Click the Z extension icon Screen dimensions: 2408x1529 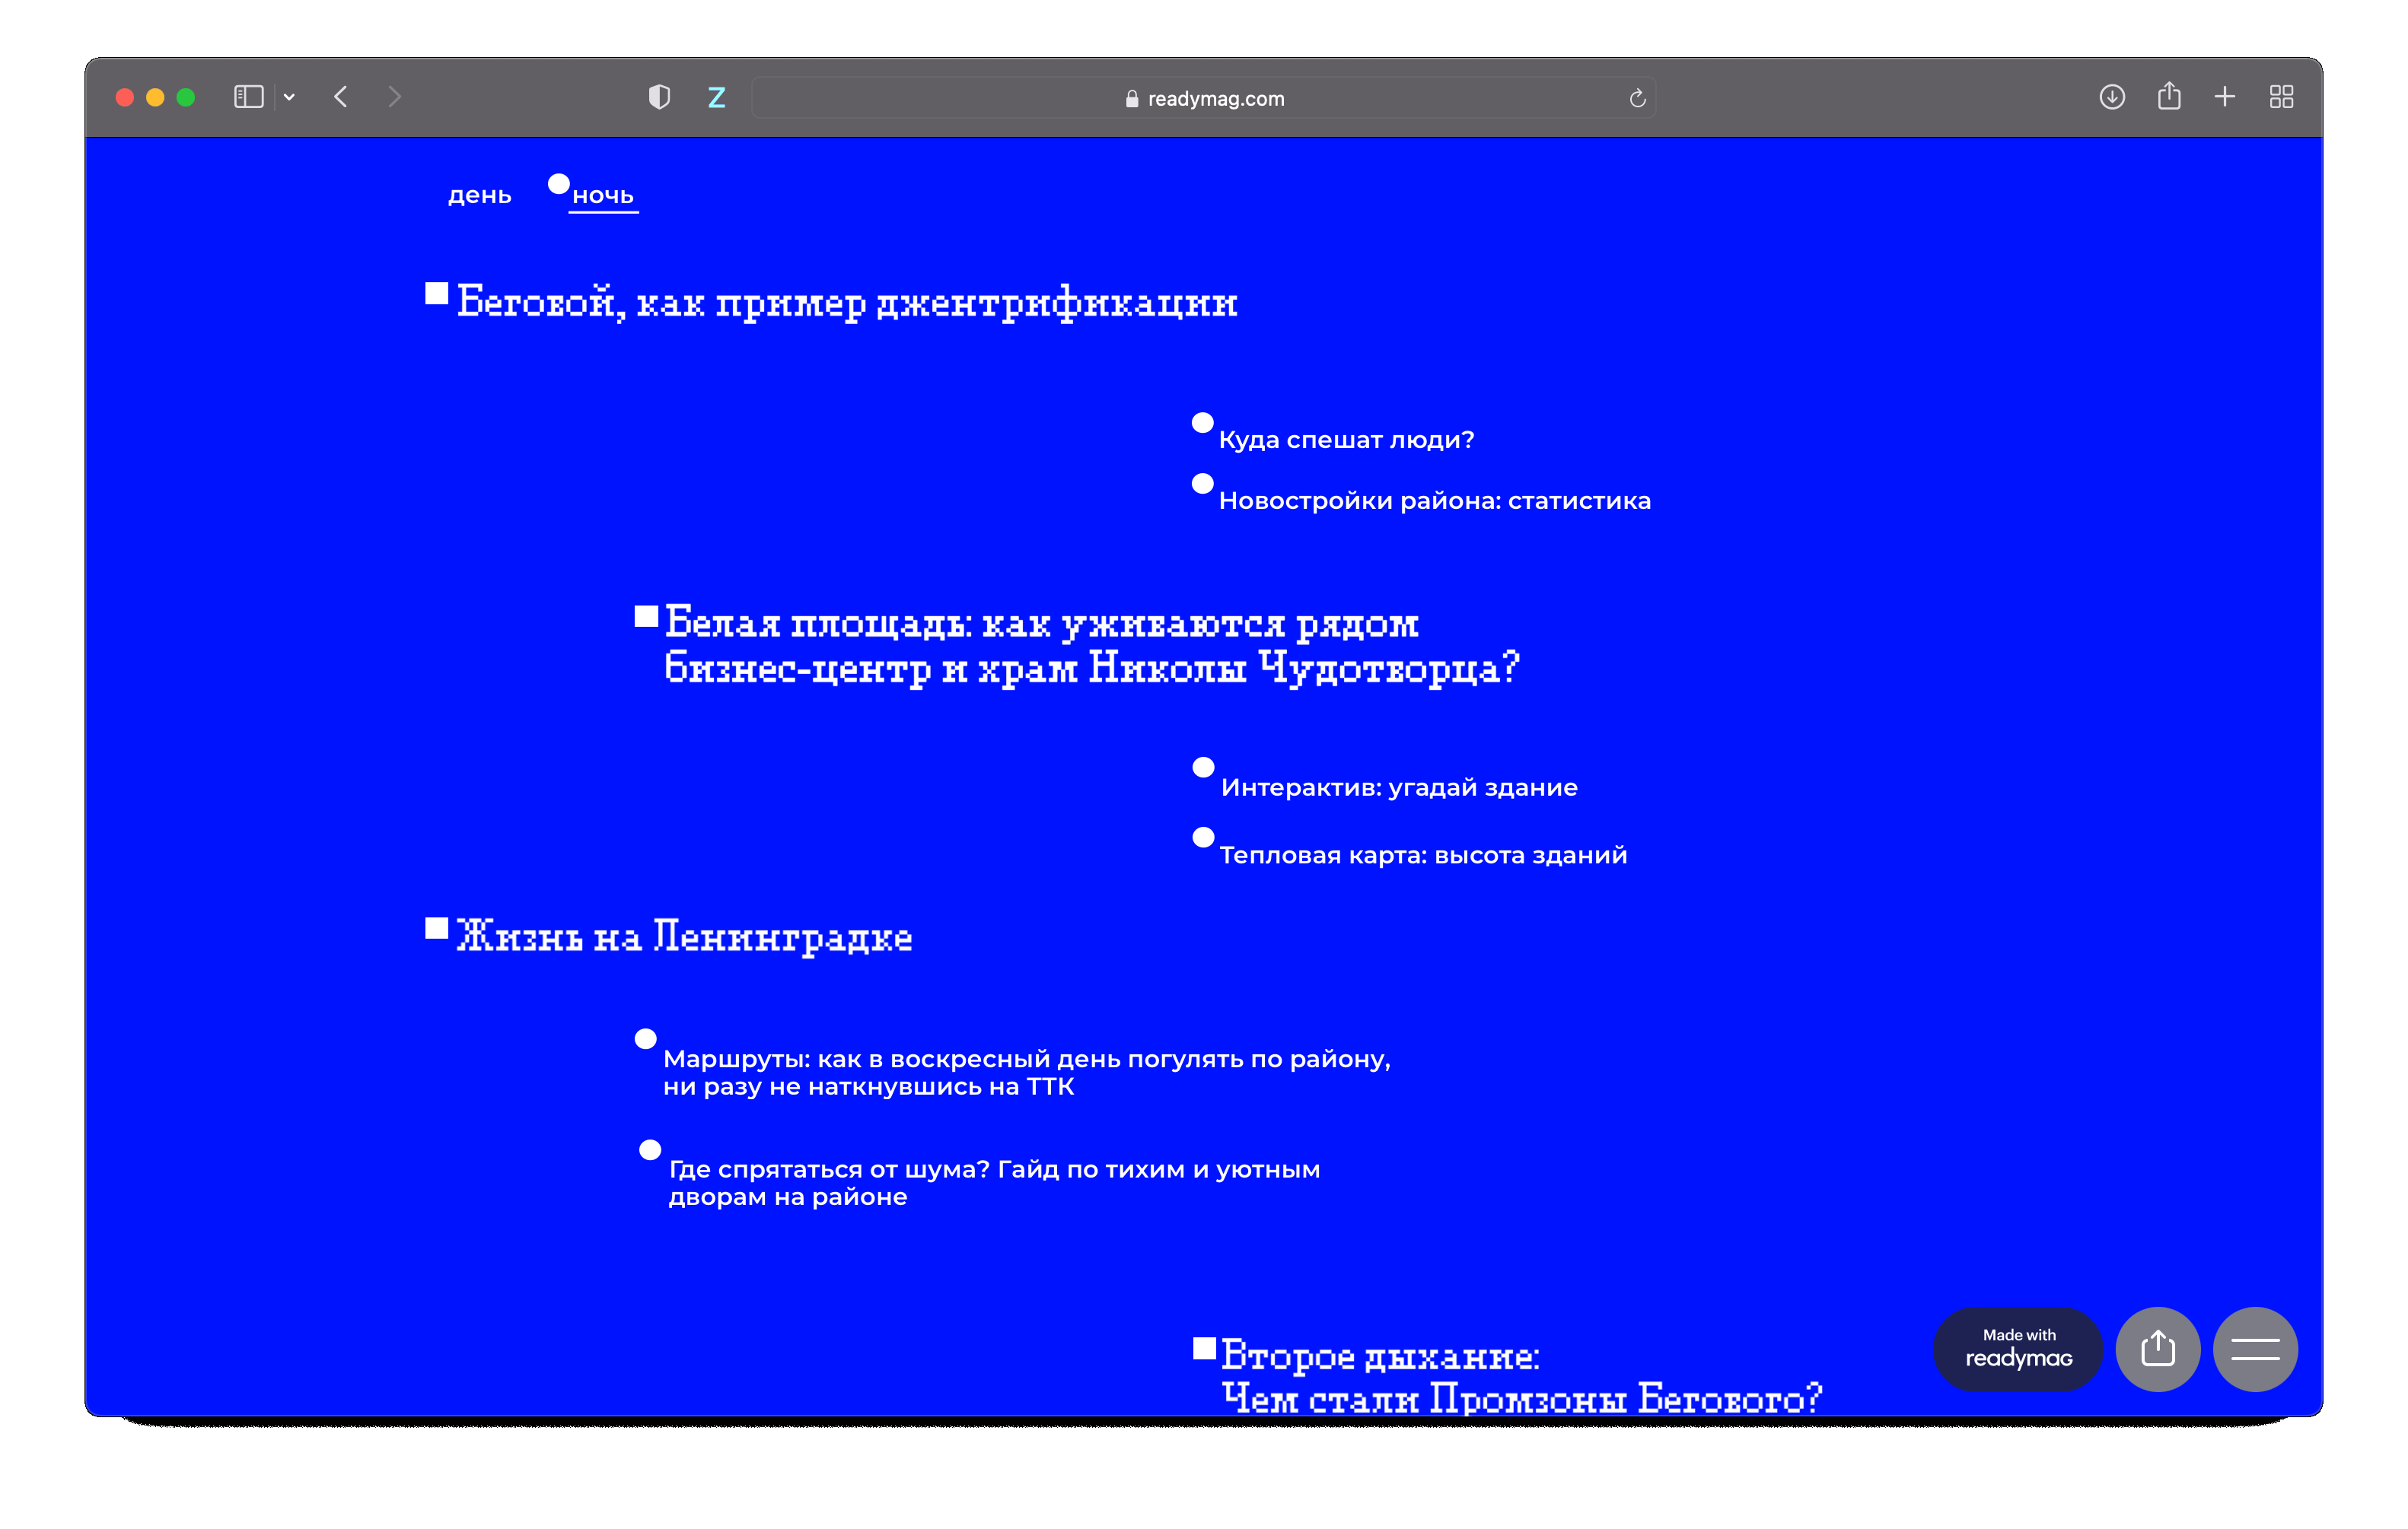pos(716,97)
